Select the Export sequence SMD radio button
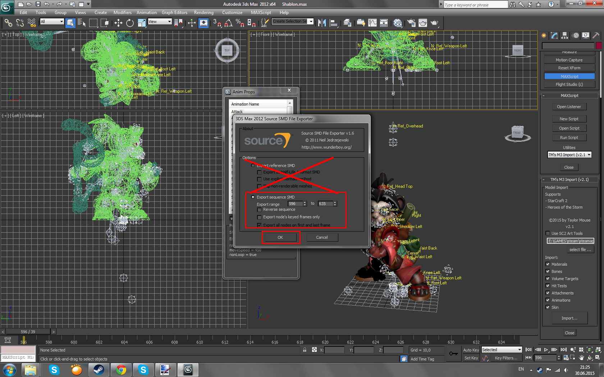 click(253, 197)
